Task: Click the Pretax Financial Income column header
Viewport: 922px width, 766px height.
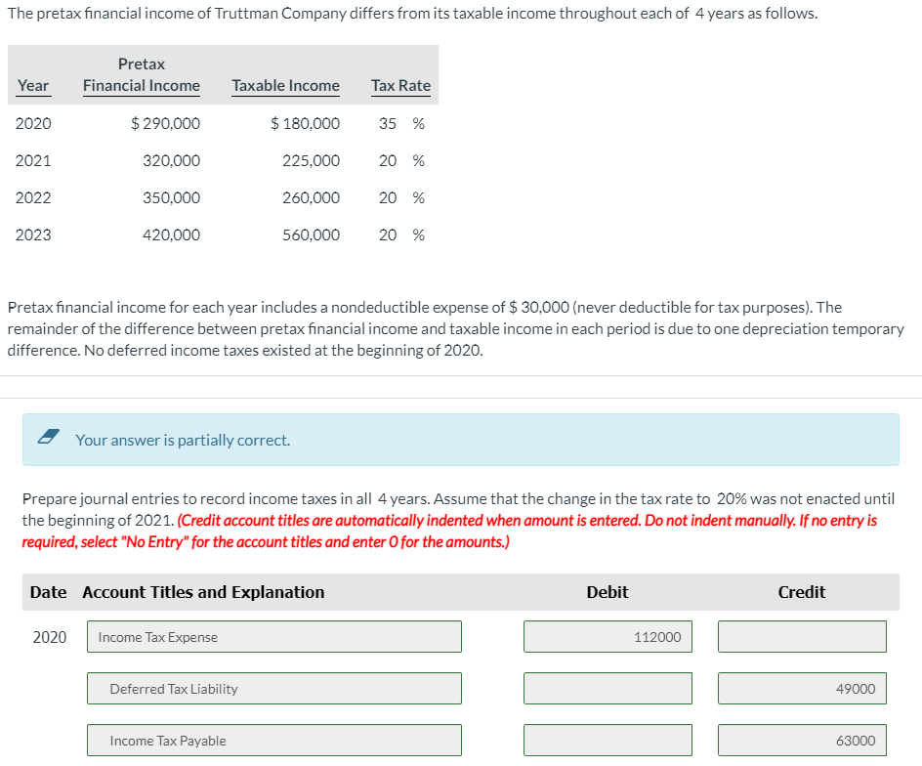Action: coord(141,74)
